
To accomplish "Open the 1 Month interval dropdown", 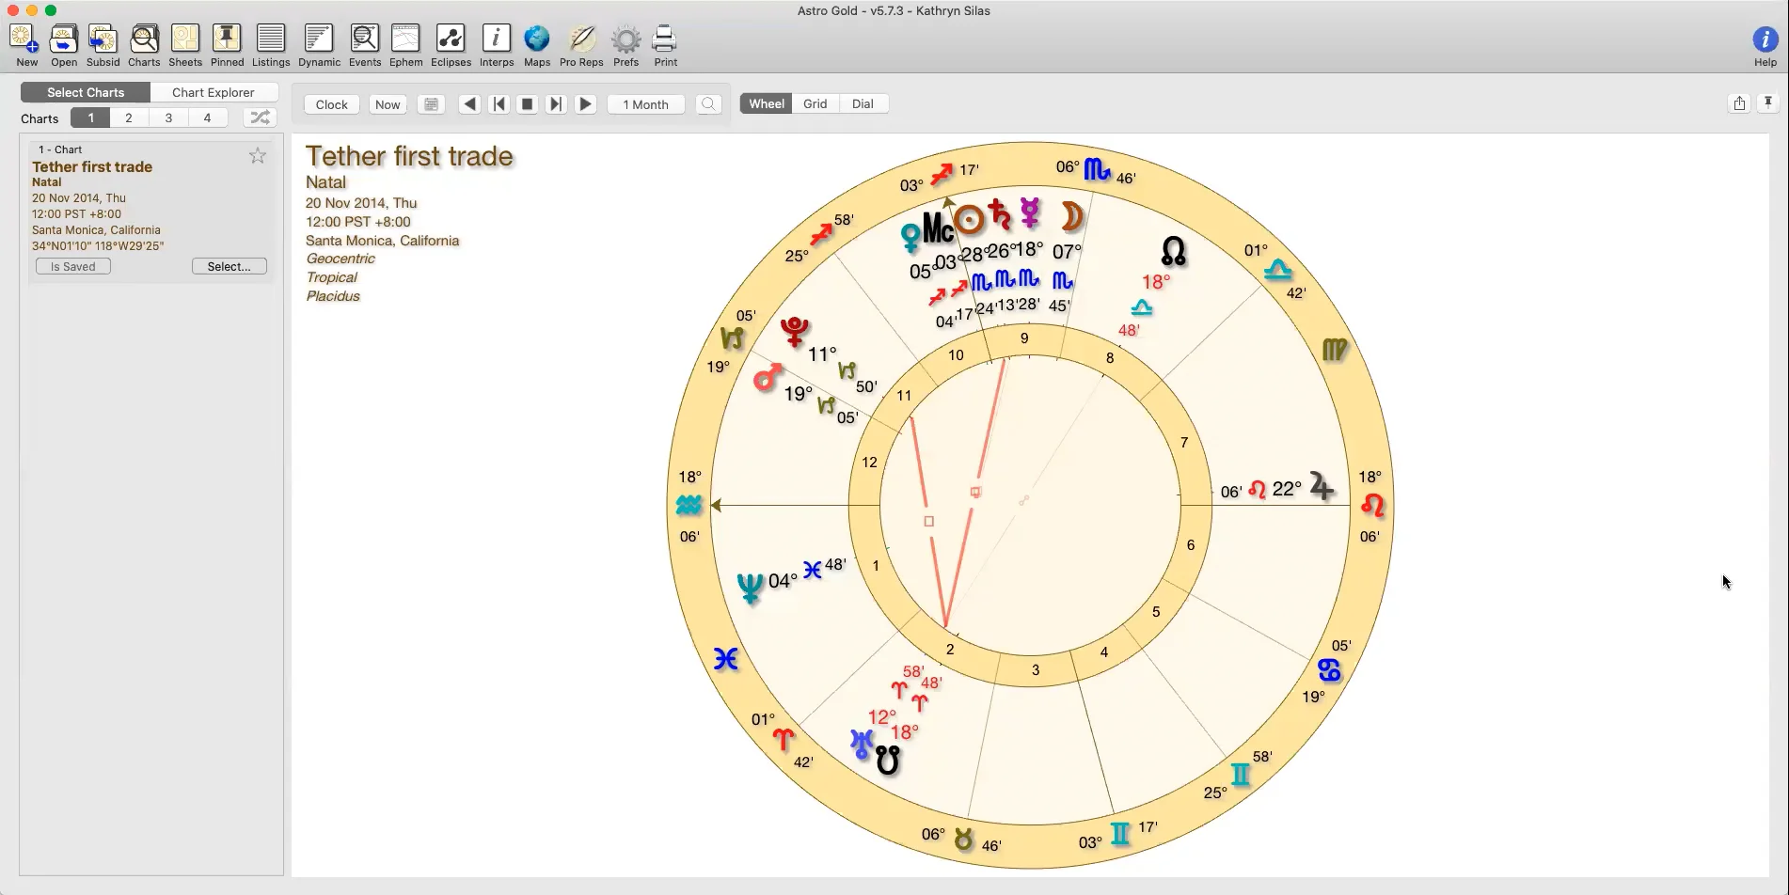I will point(645,104).
